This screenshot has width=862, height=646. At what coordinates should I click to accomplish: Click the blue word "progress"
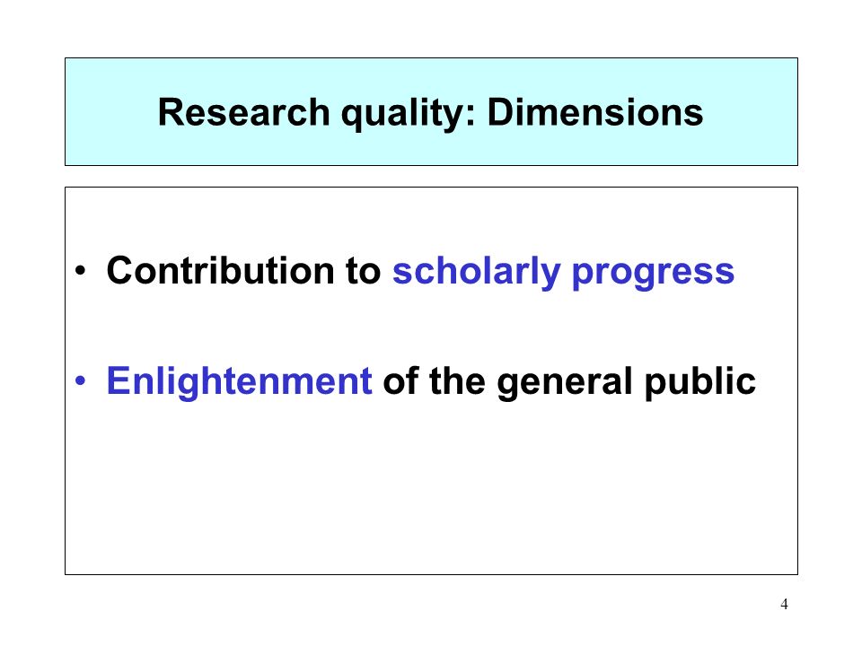653,275
